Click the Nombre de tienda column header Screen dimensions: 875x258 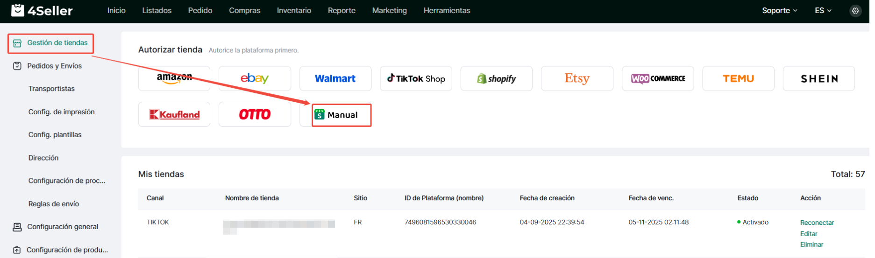[252, 198]
